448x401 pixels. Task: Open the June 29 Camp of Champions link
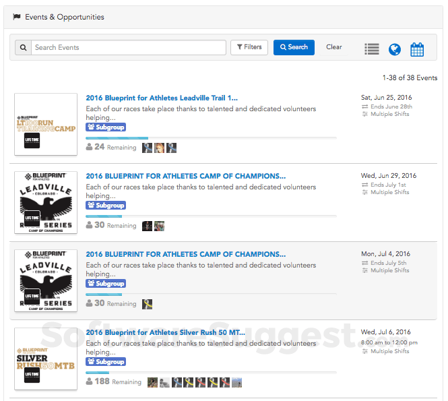pos(185,176)
